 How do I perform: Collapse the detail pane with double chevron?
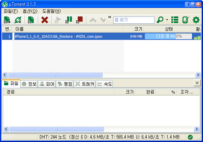197,83
